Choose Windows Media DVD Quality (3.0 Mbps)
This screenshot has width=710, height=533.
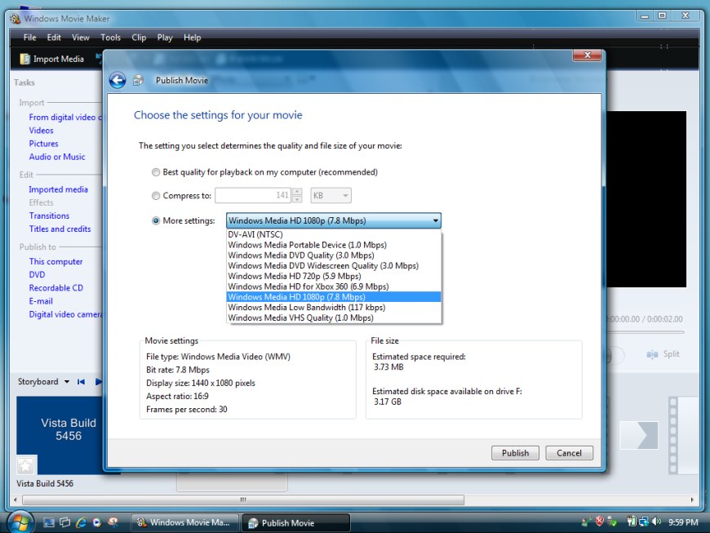click(x=334, y=255)
